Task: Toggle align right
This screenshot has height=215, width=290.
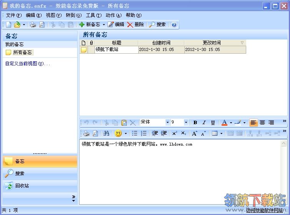Action: (271, 123)
